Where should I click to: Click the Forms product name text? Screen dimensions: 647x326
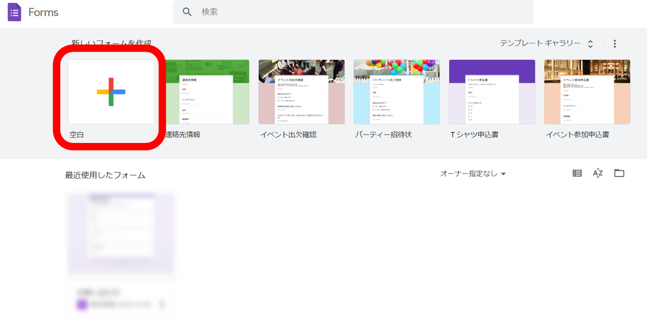point(43,12)
